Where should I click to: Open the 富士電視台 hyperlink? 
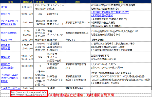[6, 40]
